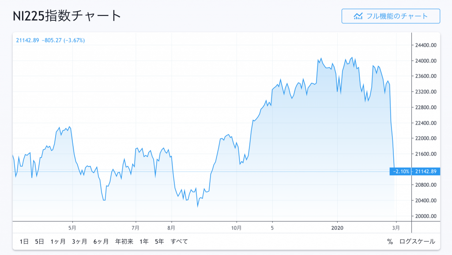Select the 5年 range
The width and height of the screenshot is (452, 255).
[159, 241]
